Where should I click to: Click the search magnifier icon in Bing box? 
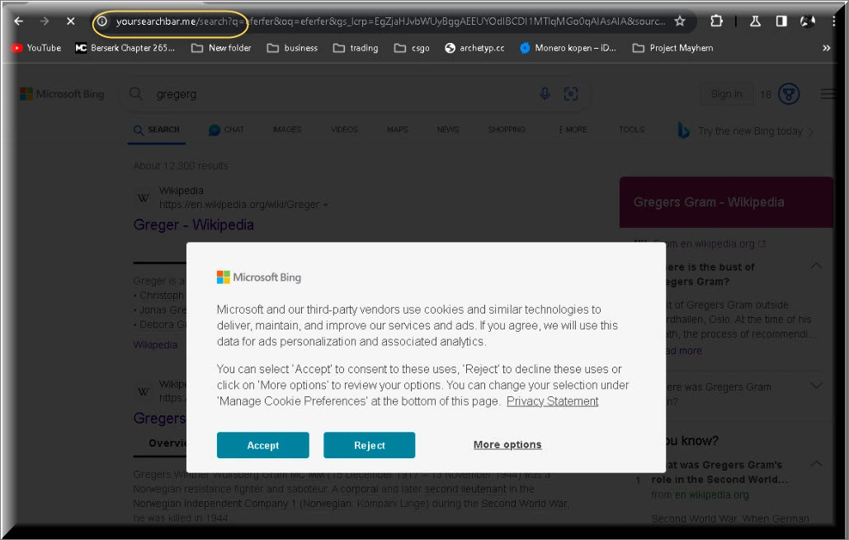point(136,93)
